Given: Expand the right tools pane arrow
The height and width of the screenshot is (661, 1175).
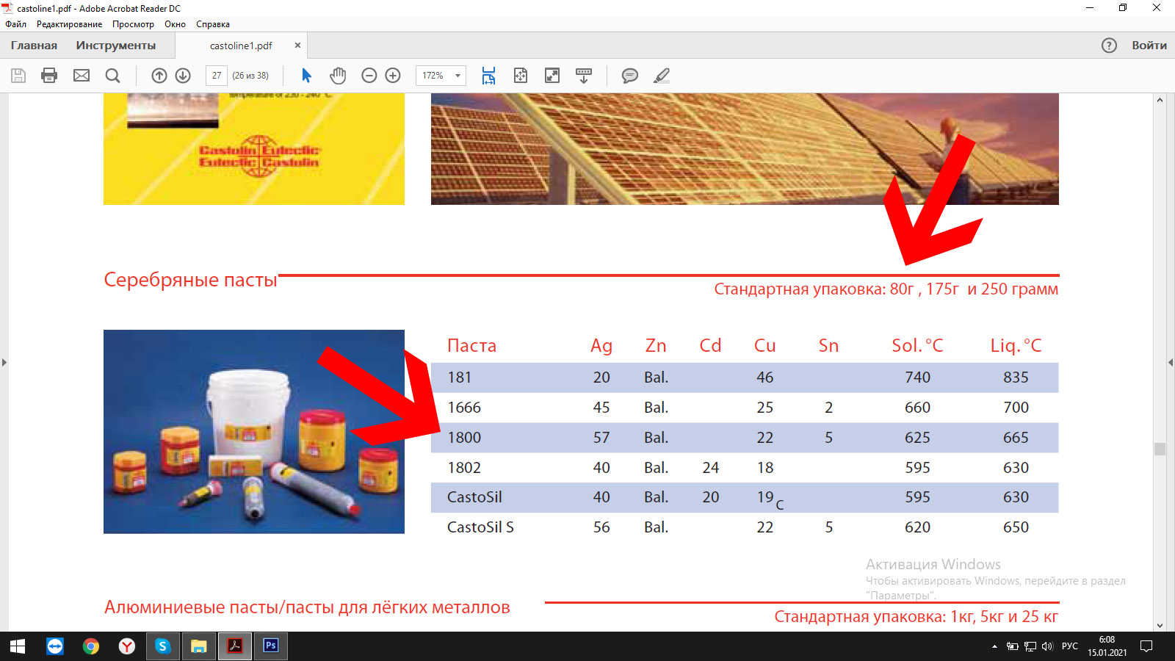Looking at the screenshot, I should point(1171,362).
